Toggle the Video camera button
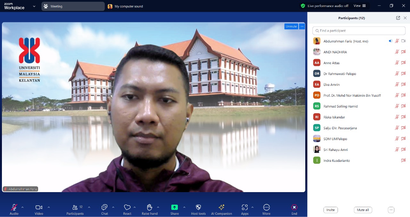Viewport: 410px width, 217px height. click(39, 207)
